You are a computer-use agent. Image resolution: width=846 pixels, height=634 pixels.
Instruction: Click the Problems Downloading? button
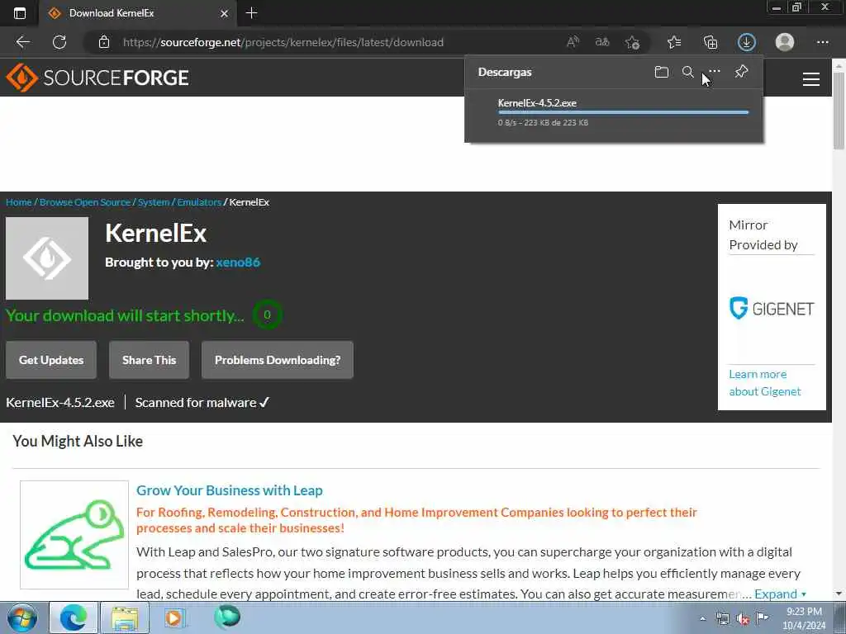278,360
